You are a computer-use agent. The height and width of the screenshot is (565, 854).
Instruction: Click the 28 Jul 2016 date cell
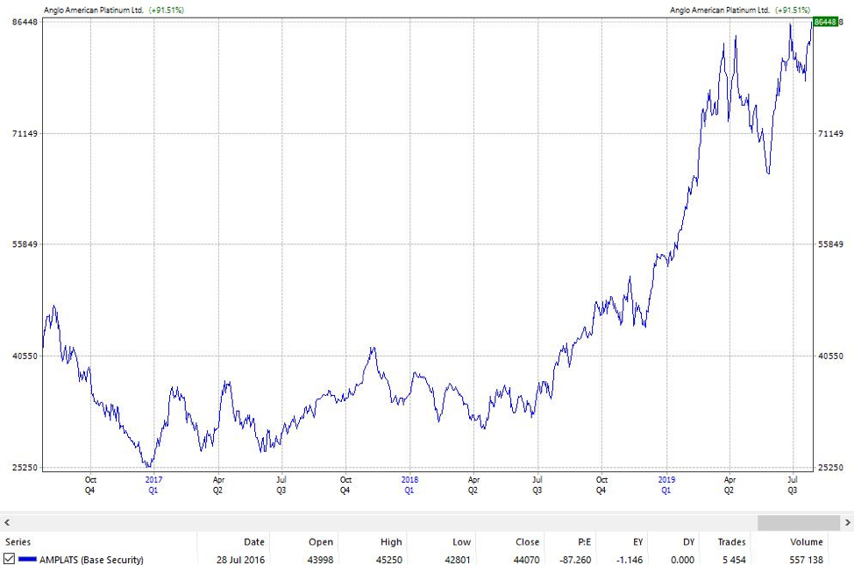pos(242,559)
